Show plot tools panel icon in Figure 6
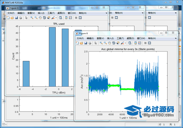 [149, 43]
